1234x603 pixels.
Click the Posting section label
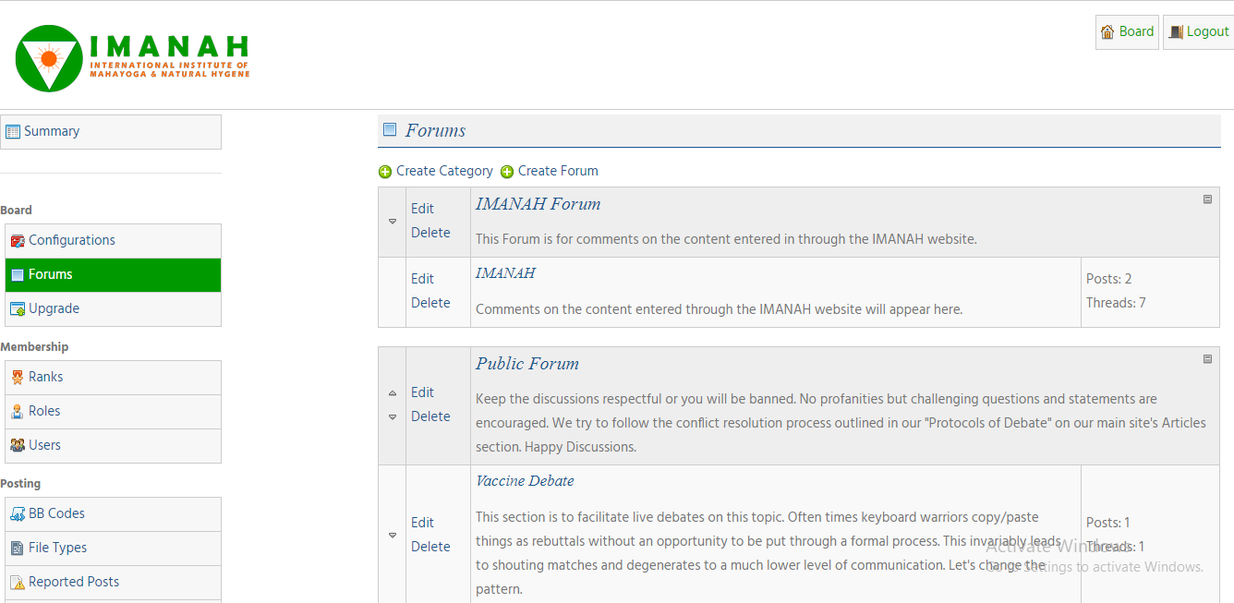coord(20,484)
